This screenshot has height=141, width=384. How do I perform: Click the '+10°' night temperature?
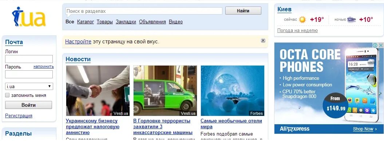click(x=366, y=20)
